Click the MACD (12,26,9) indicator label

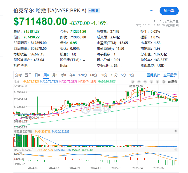(x=24, y=150)
